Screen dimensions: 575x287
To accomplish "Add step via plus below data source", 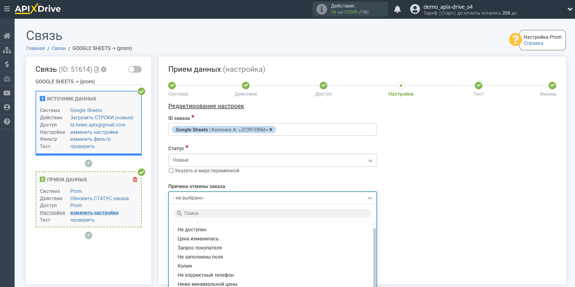I will (88, 163).
